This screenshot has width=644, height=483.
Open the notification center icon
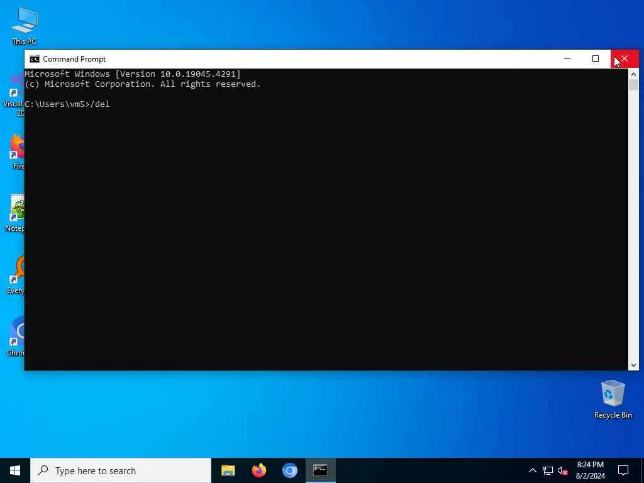tap(623, 470)
